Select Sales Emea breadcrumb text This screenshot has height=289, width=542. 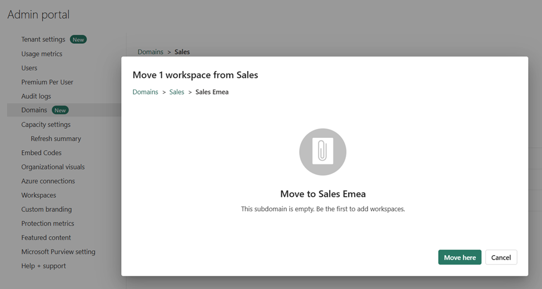pyautogui.click(x=212, y=92)
